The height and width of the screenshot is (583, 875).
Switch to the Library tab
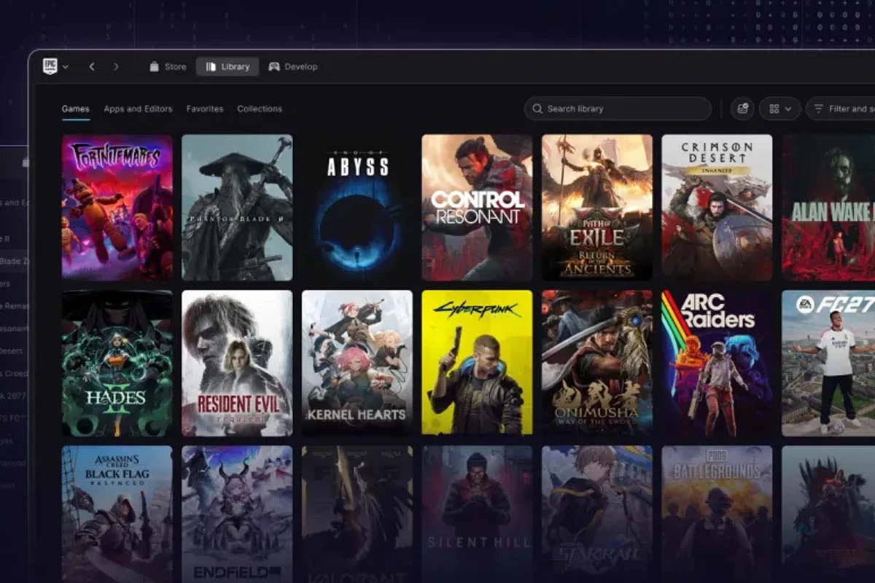[x=227, y=66]
